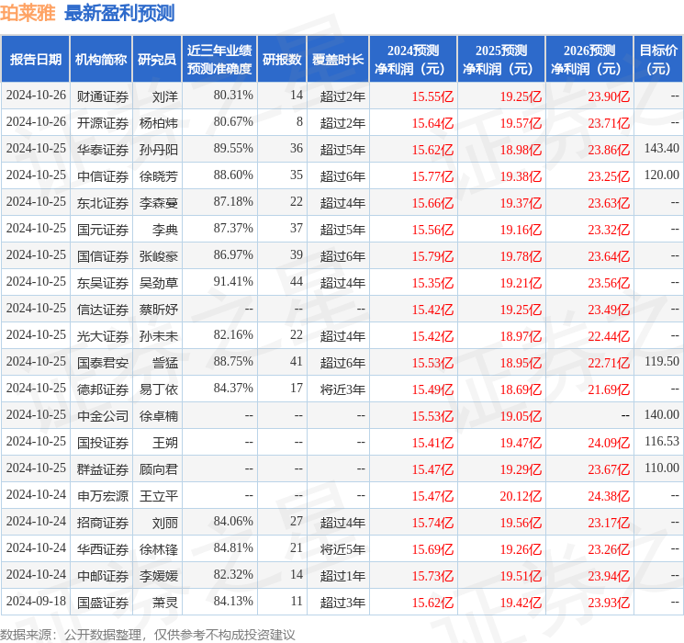Click the target price 110.00
The width and height of the screenshot is (684, 643).
pyautogui.click(x=662, y=468)
